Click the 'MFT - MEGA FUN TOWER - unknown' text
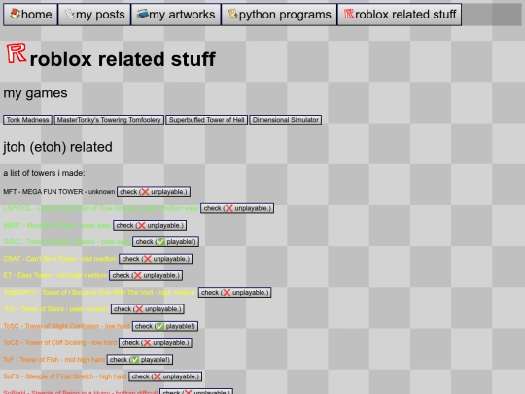Screen dimensions: 525x394 59,192
